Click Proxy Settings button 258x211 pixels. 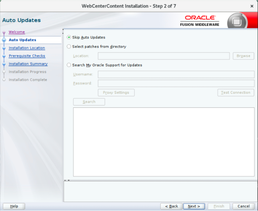coord(116,93)
